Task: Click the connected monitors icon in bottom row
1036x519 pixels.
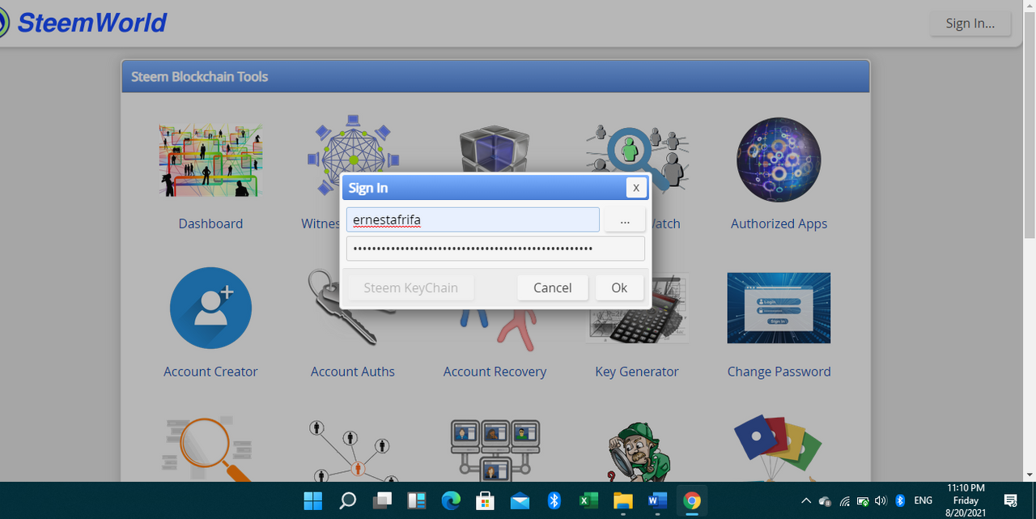Action: 495,449
